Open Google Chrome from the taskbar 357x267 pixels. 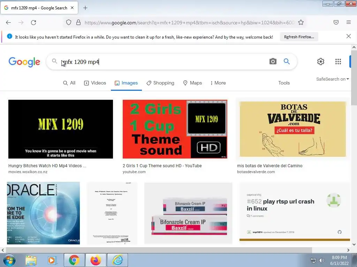click(x=74, y=260)
